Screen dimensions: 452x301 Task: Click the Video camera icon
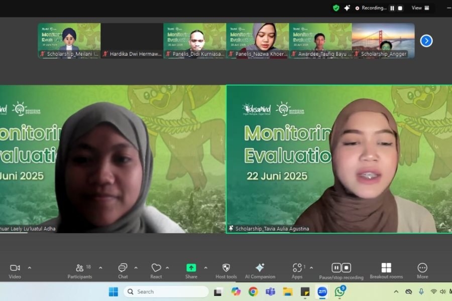tap(15, 268)
